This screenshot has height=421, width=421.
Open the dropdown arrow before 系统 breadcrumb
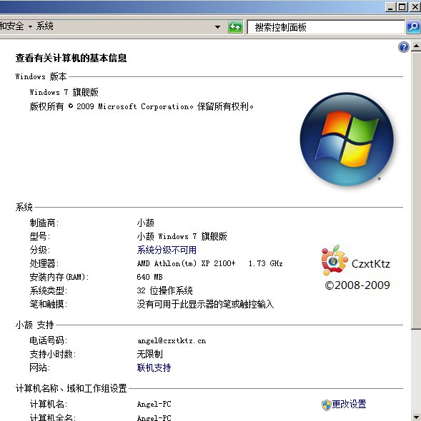tap(30, 26)
